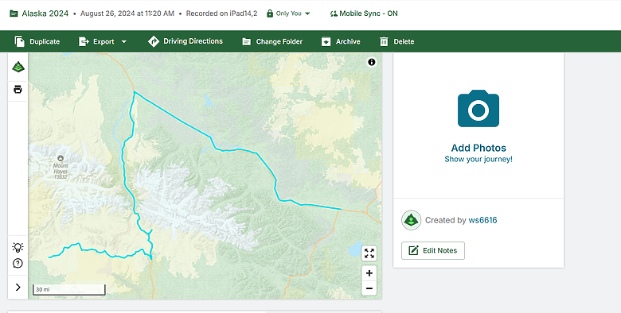Viewport: 621px width, 313px height.
Task: Delete this track
Action: point(396,41)
